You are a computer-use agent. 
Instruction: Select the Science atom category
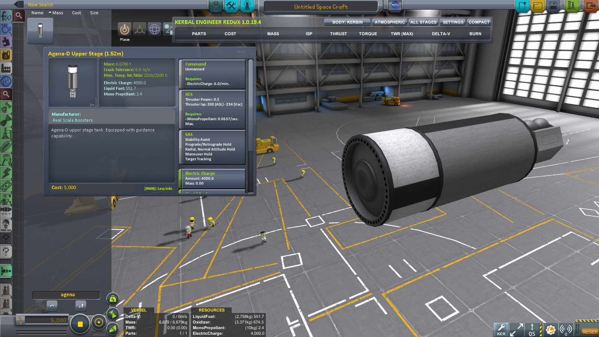pos(6,186)
